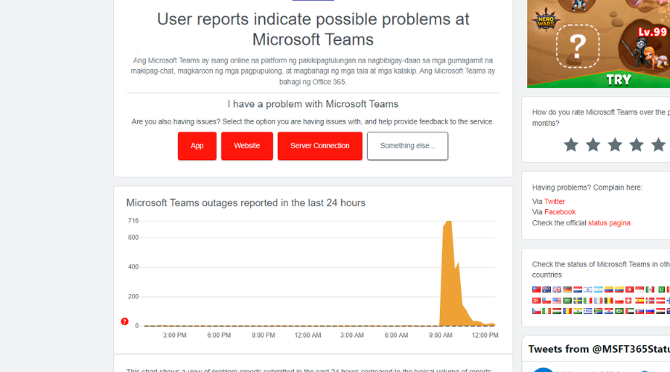Open the Twitter complaint link
Screen dimensions: 670x372
click(x=555, y=201)
